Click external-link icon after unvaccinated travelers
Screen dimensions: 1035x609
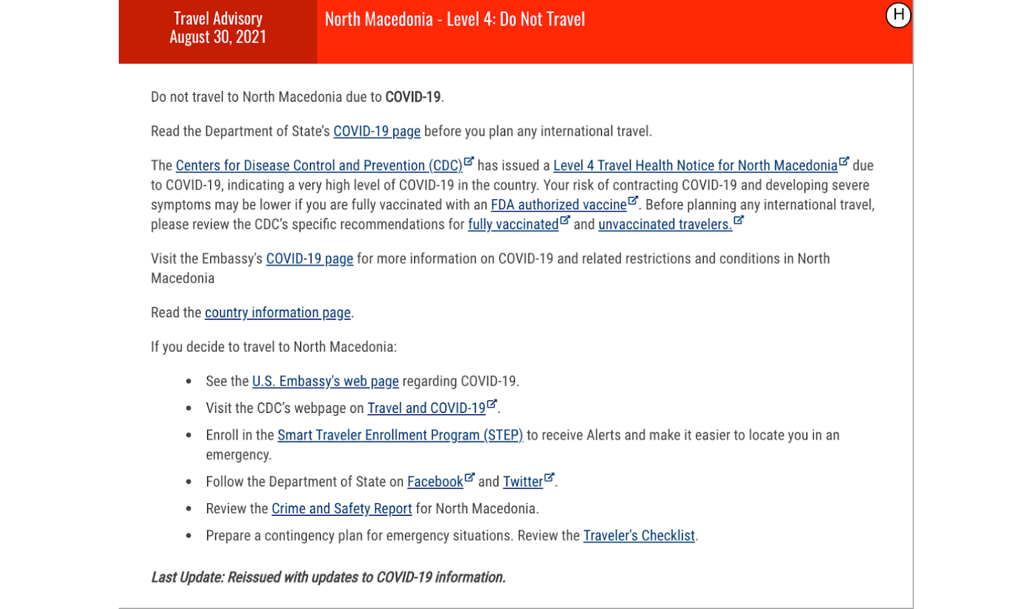point(739,220)
